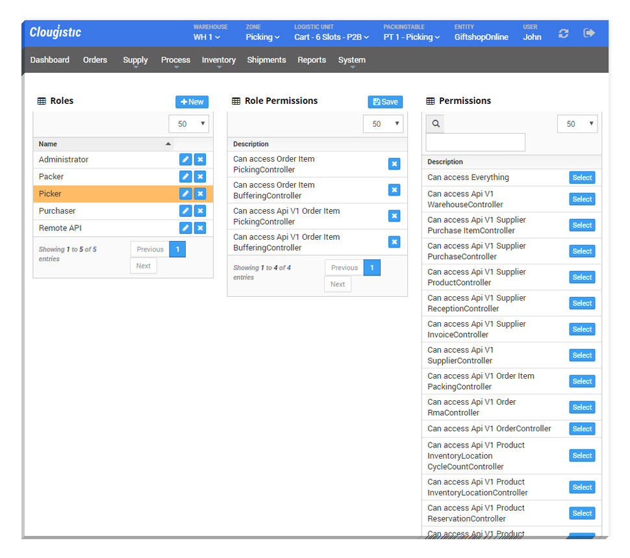Viewport: 630px width, 558px height.
Task: Delete the Remote API role via its X icon
Action: click(x=200, y=228)
